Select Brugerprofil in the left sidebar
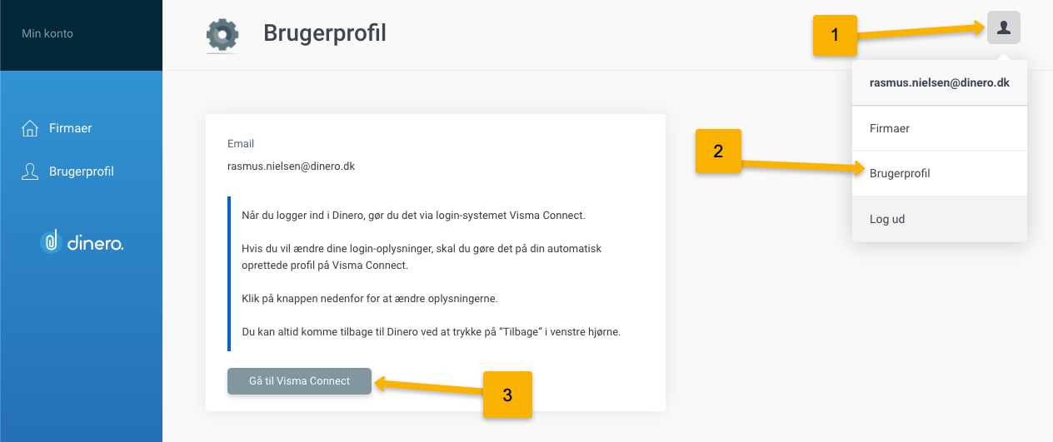This screenshot has height=442, width=1053. pyautogui.click(x=81, y=171)
